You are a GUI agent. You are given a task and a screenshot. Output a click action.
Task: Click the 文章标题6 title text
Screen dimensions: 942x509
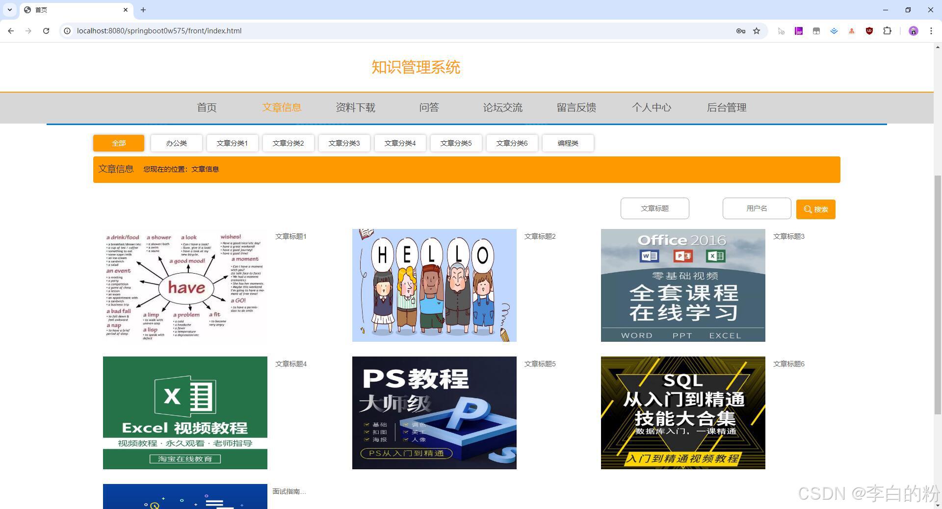[x=789, y=364]
